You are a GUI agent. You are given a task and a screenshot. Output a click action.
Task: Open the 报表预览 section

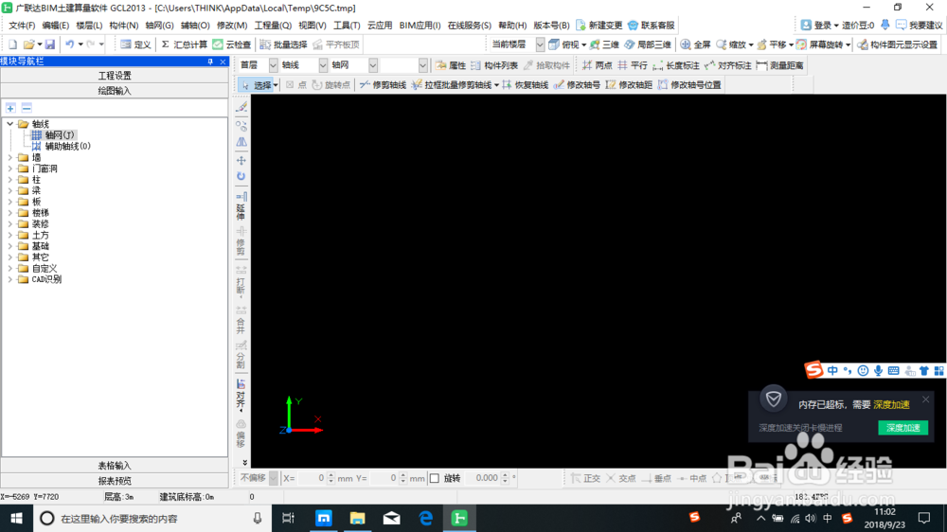[115, 481]
